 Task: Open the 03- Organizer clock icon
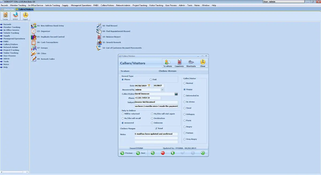pos(33,31)
